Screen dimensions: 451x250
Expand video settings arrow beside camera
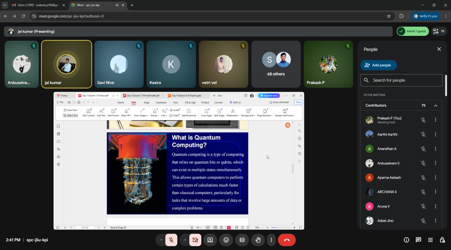click(185, 240)
